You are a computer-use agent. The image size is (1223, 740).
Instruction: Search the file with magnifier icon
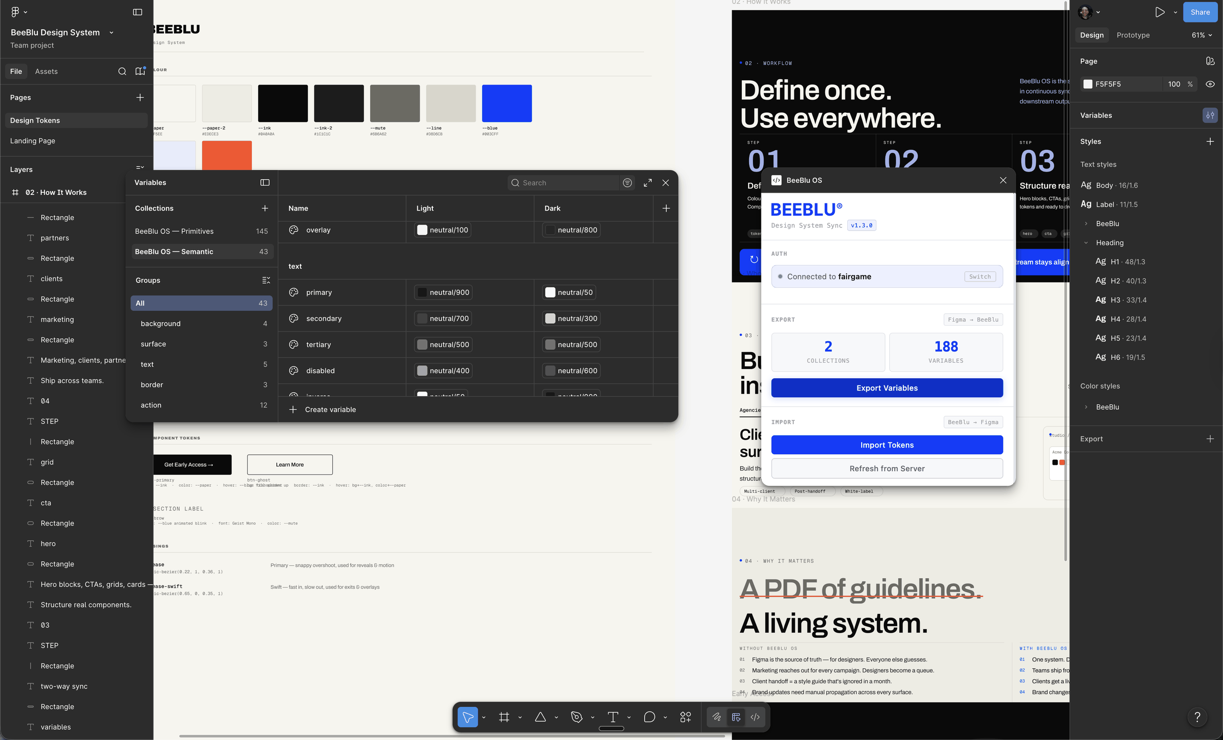(122, 71)
